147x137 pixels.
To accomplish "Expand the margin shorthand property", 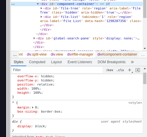I will click(x=33, y=108).
